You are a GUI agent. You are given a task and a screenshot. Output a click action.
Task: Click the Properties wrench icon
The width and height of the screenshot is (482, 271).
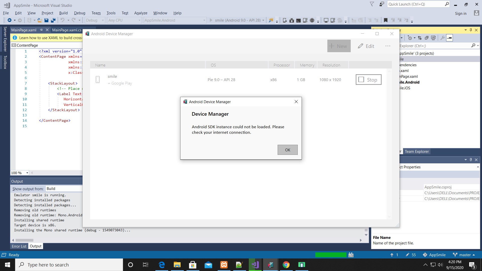click(x=442, y=38)
